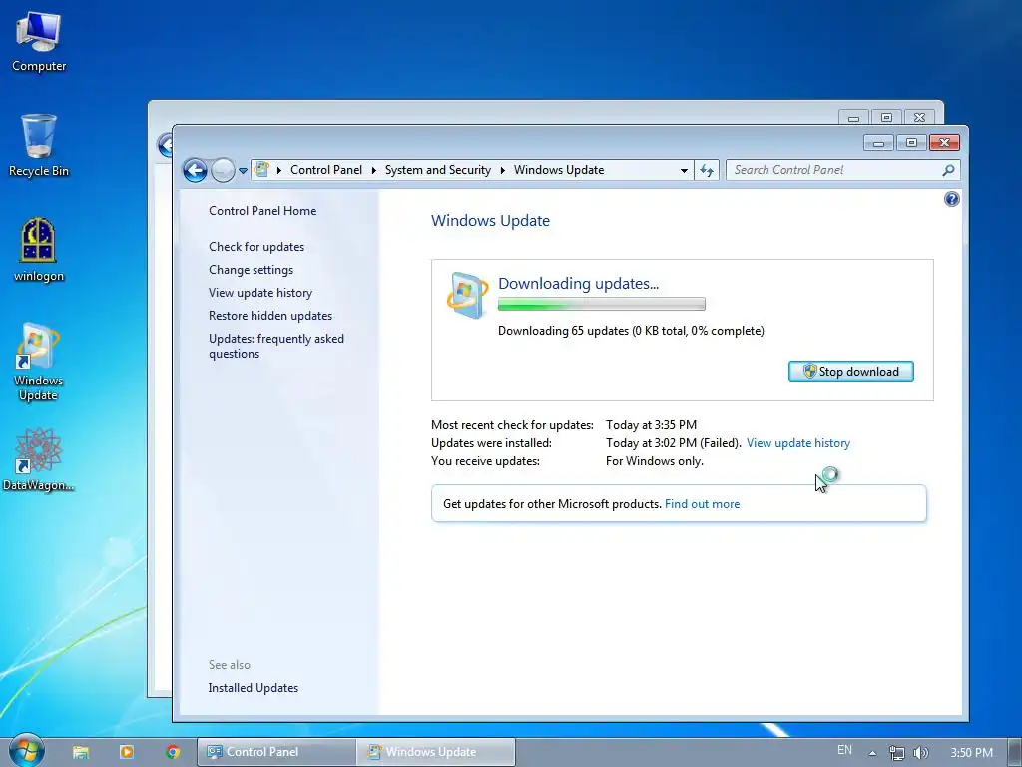This screenshot has width=1022, height=767.
Task: Close the background Control Panel window
Action: (919, 118)
